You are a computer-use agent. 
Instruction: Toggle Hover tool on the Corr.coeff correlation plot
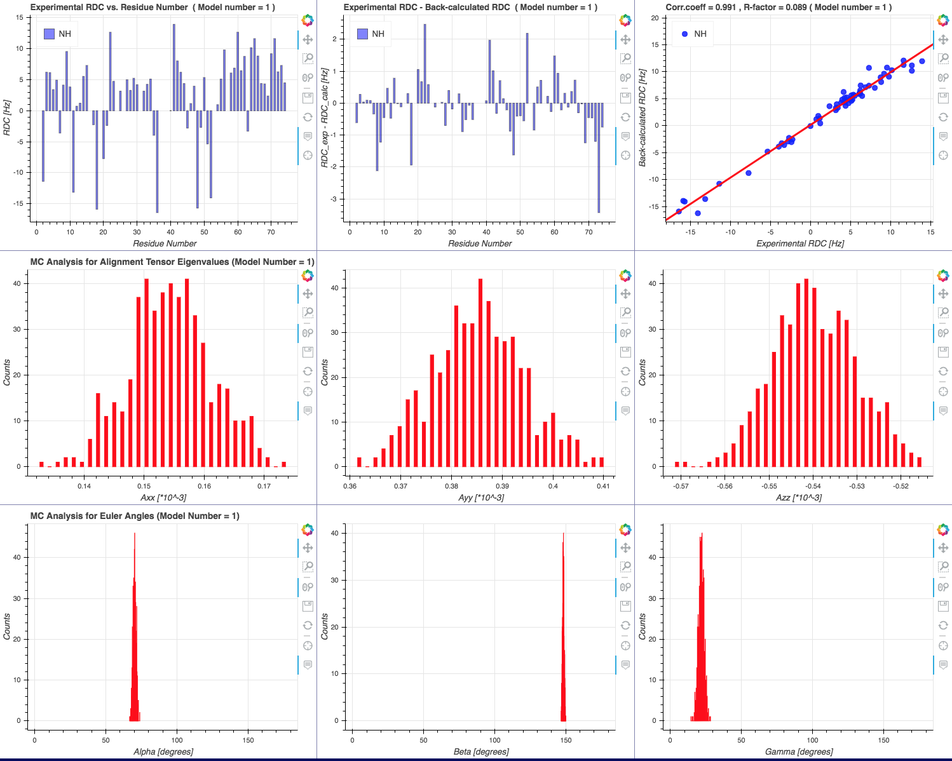943,136
